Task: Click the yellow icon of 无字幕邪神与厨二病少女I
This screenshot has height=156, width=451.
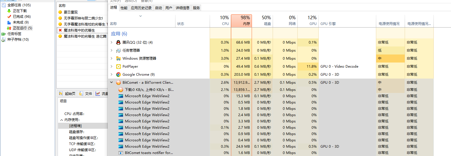Action: point(60,18)
